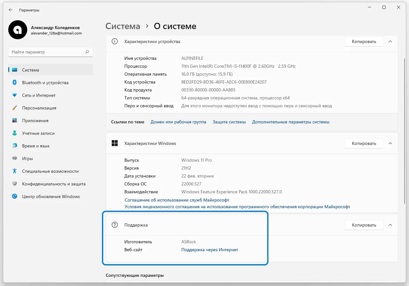The image size is (409, 286).
Task: Go to Время и язык settings
Action: tap(36, 146)
